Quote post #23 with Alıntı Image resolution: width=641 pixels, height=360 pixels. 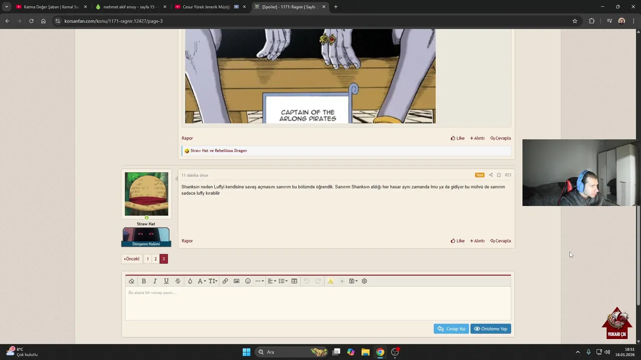(477, 241)
